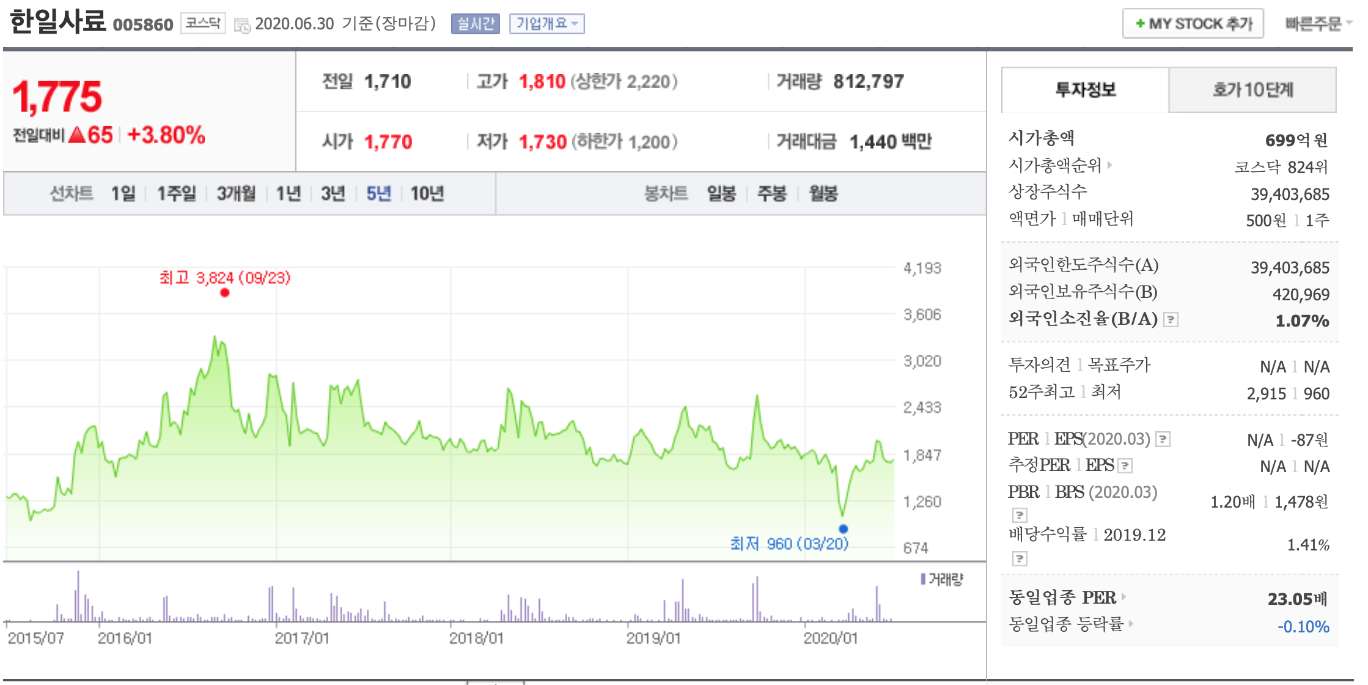The image size is (1368, 685).
Task: Open the 동일업종 등락률 link
Action: tap(1066, 624)
